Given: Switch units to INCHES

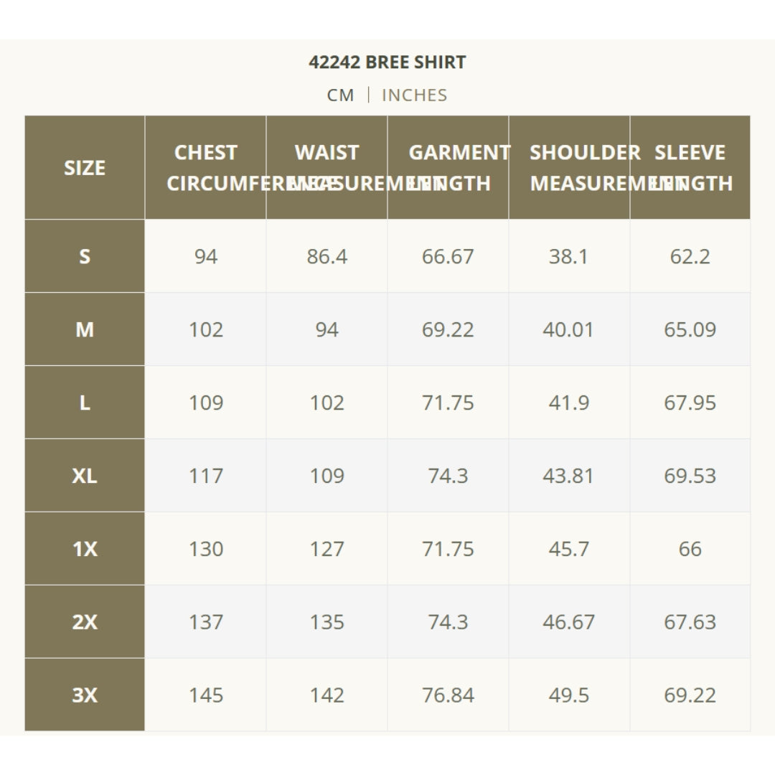Looking at the screenshot, I should click(414, 95).
